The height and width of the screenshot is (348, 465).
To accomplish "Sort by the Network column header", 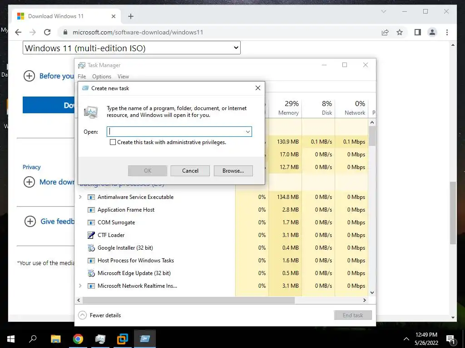I will click(x=352, y=108).
